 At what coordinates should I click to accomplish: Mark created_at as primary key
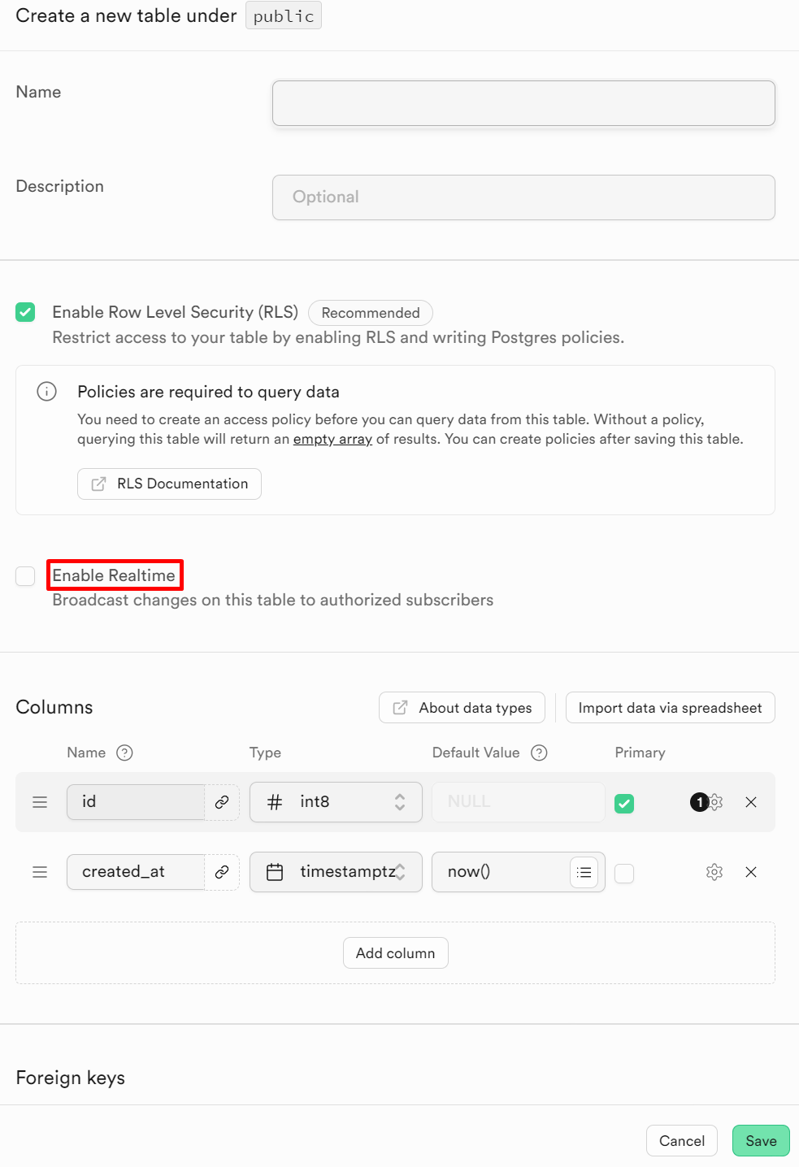tap(624, 874)
